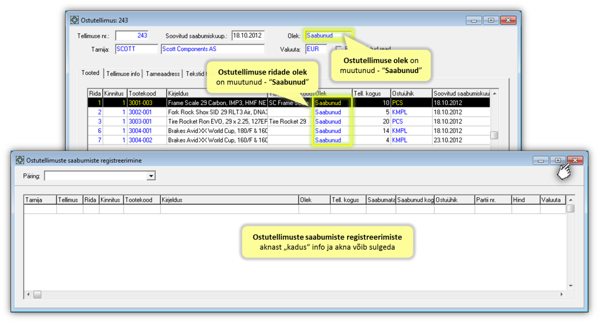The height and width of the screenshot is (323, 599).
Task: Click the arrivals grid horizontal scroll-left arrow
Action: coord(28,295)
